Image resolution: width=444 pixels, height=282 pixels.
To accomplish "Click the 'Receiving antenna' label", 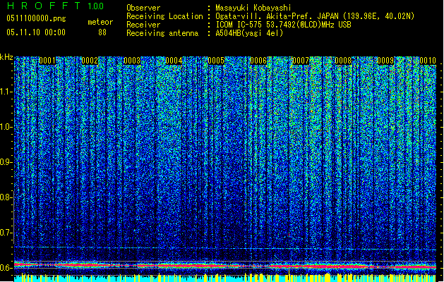I will coord(162,33).
